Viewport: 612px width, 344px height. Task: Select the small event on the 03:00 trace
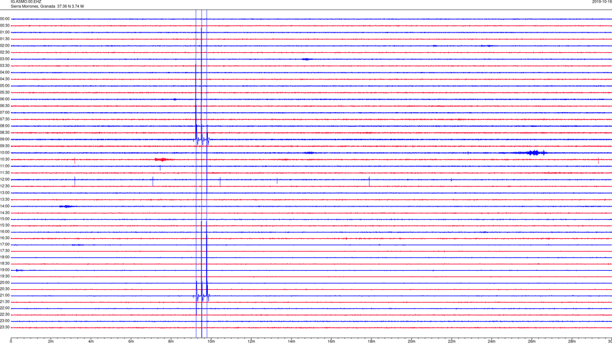[x=307, y=59]
